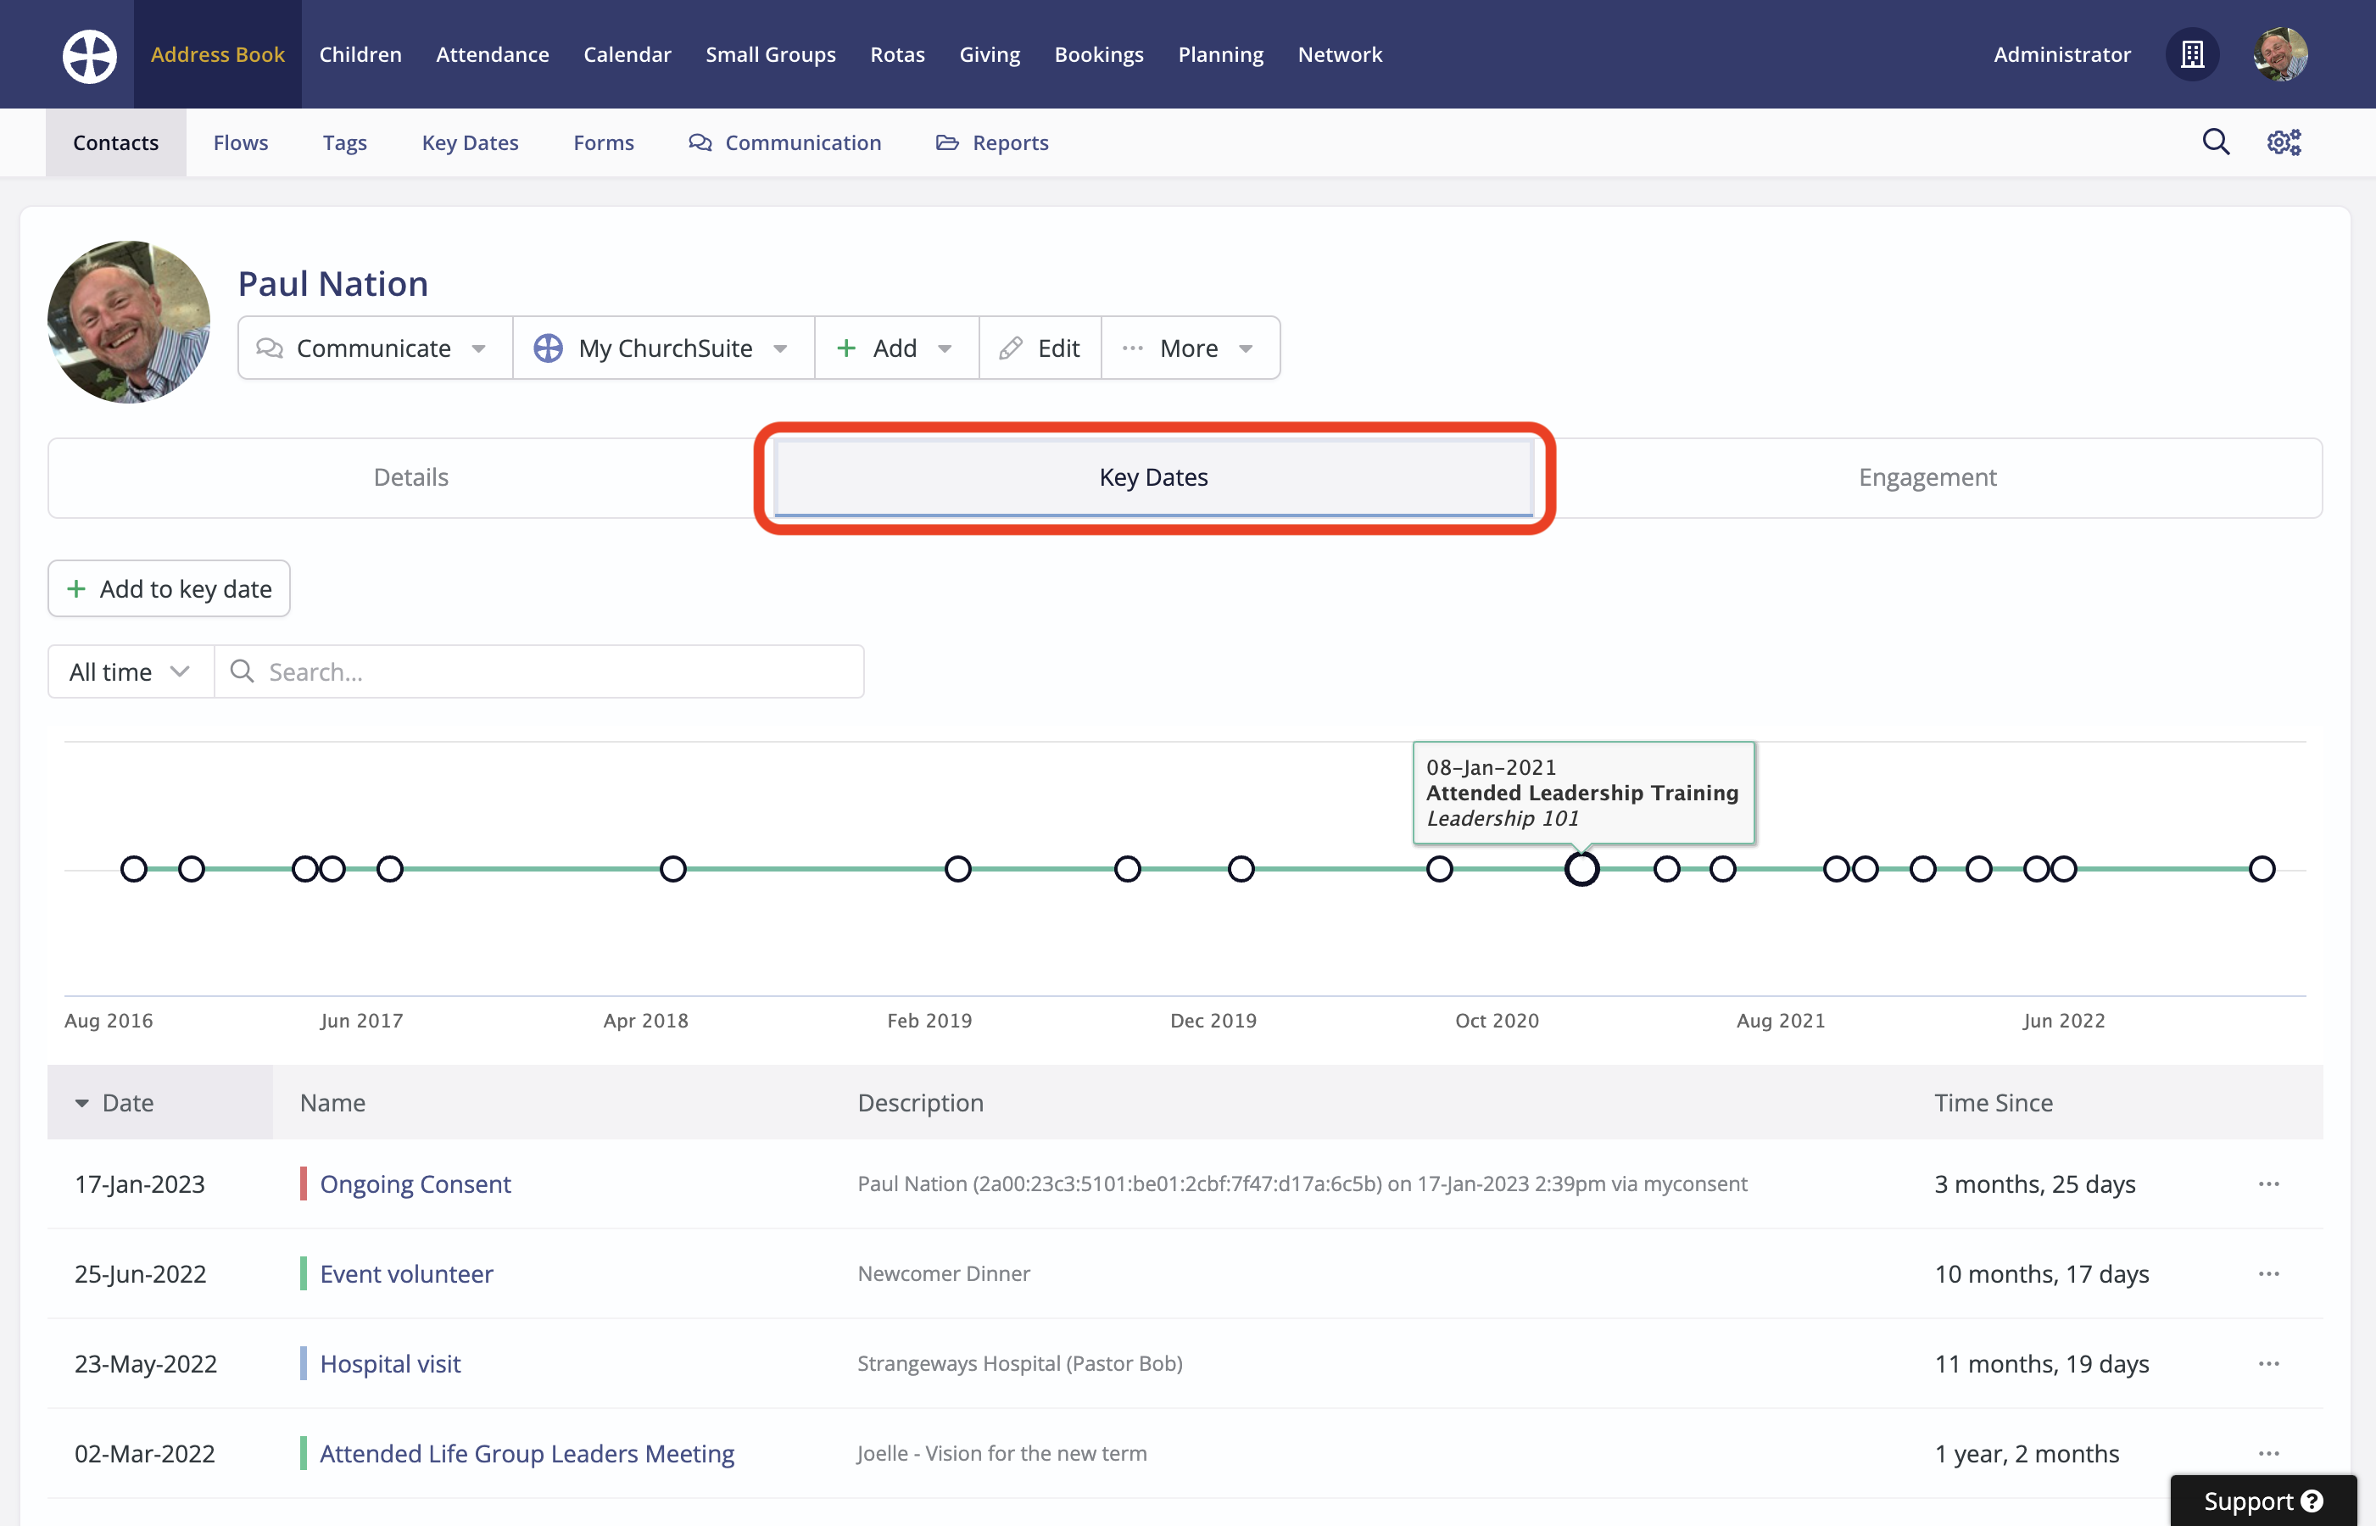This screenshot has height=1526, width=2376.
Task: Switch to the Engagement tab
Action: click(x=1927, y=477)
